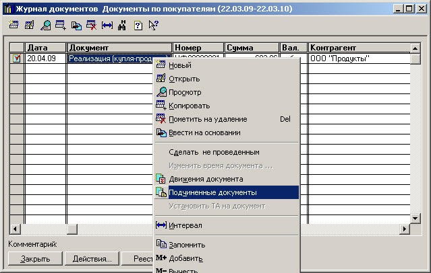Open Подчиненные документы from context menu
Screen dimensions: 431x273
click(227, 192)
